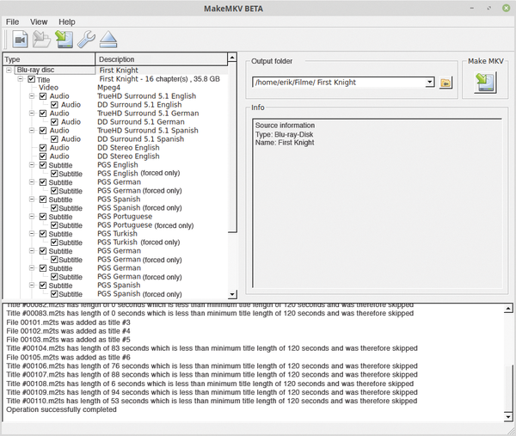The image size is (516, 436).
Task: Uncheck DD Surround 5.1 English audio
Action: (x=54, y=105)
